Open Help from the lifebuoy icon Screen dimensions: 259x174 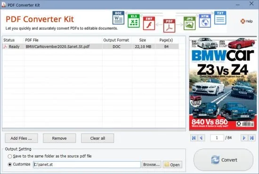(x=246, y=21)
